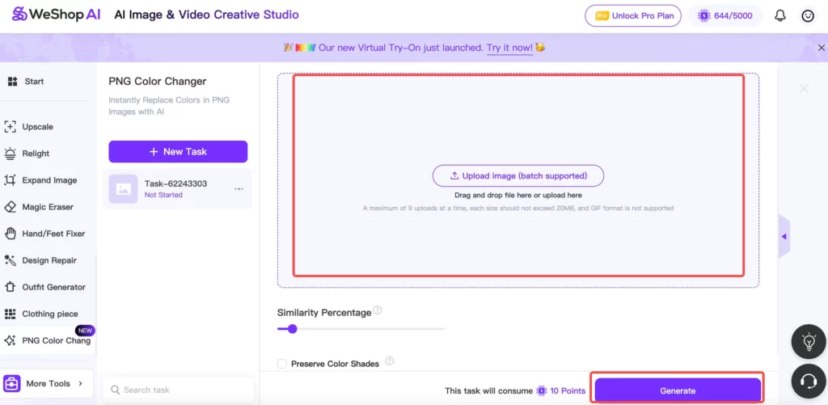Enable Preserve Color Shades checkbox
Viewport: 828px width, 405px height.
[282, 364]
